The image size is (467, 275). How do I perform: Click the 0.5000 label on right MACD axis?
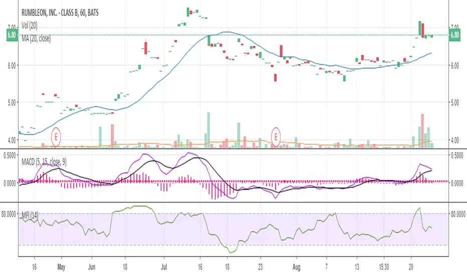tap(457, 155)
